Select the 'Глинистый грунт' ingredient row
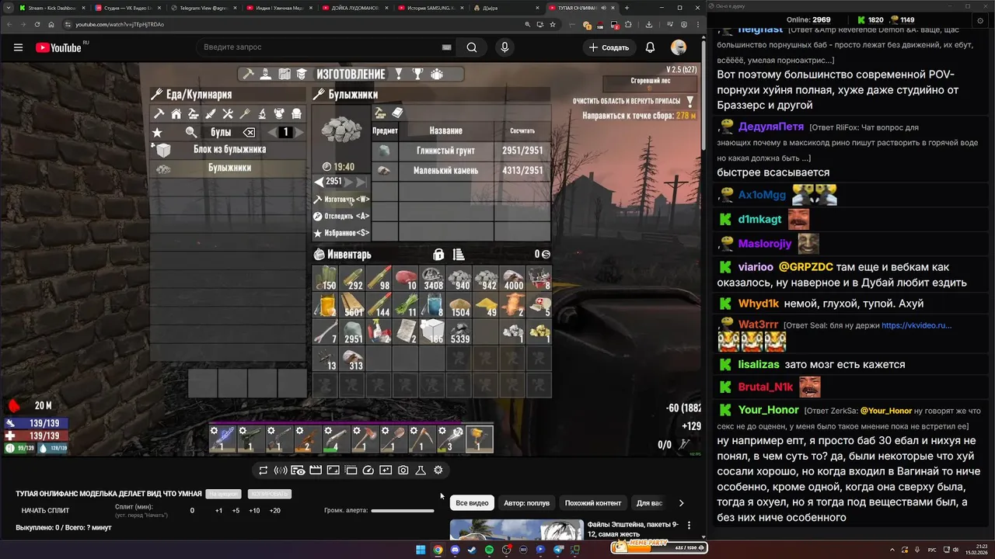The image size is (995, 559). point(462,151)
